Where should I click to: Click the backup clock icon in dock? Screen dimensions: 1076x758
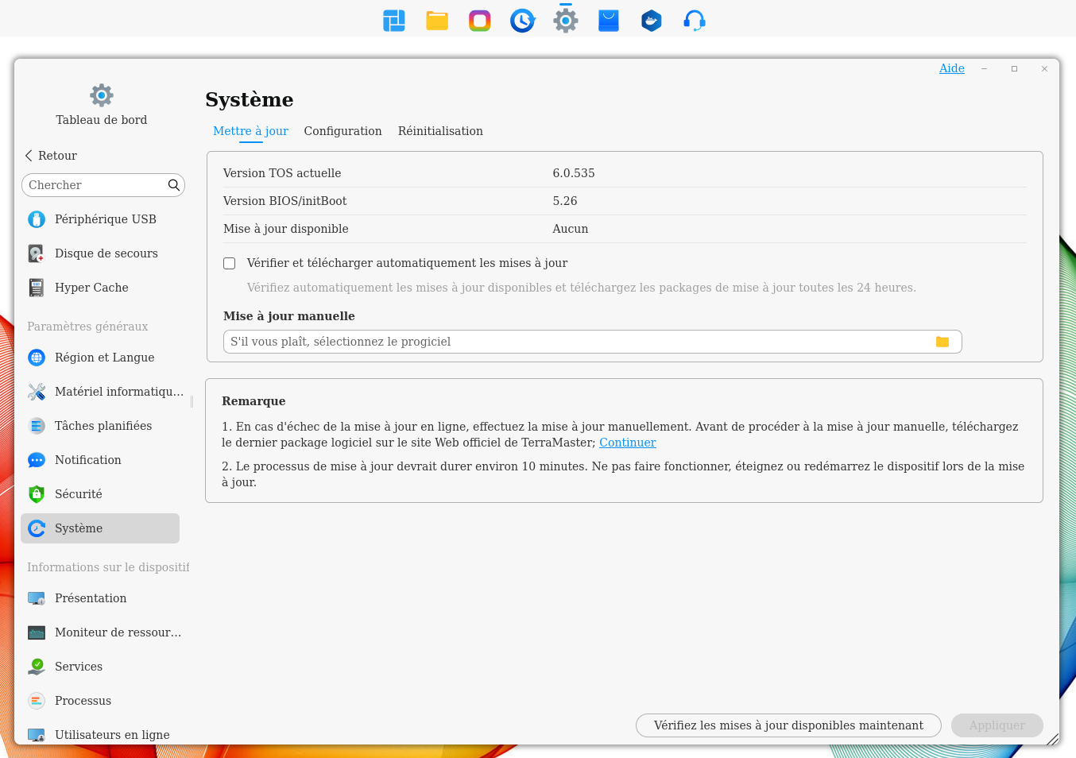[x=522, y=21]
